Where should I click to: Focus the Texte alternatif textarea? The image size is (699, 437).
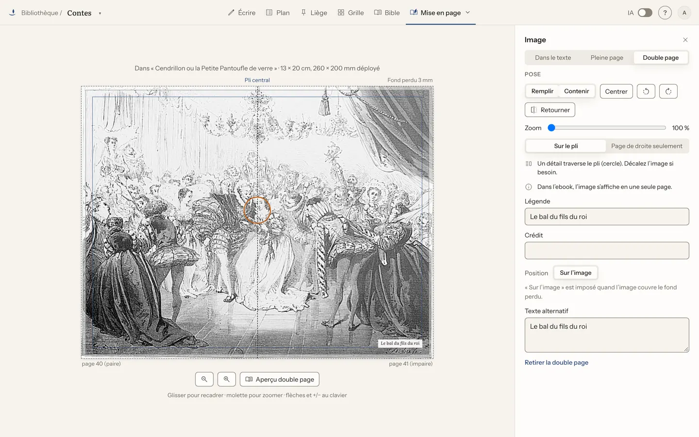(x=607, y=335)
